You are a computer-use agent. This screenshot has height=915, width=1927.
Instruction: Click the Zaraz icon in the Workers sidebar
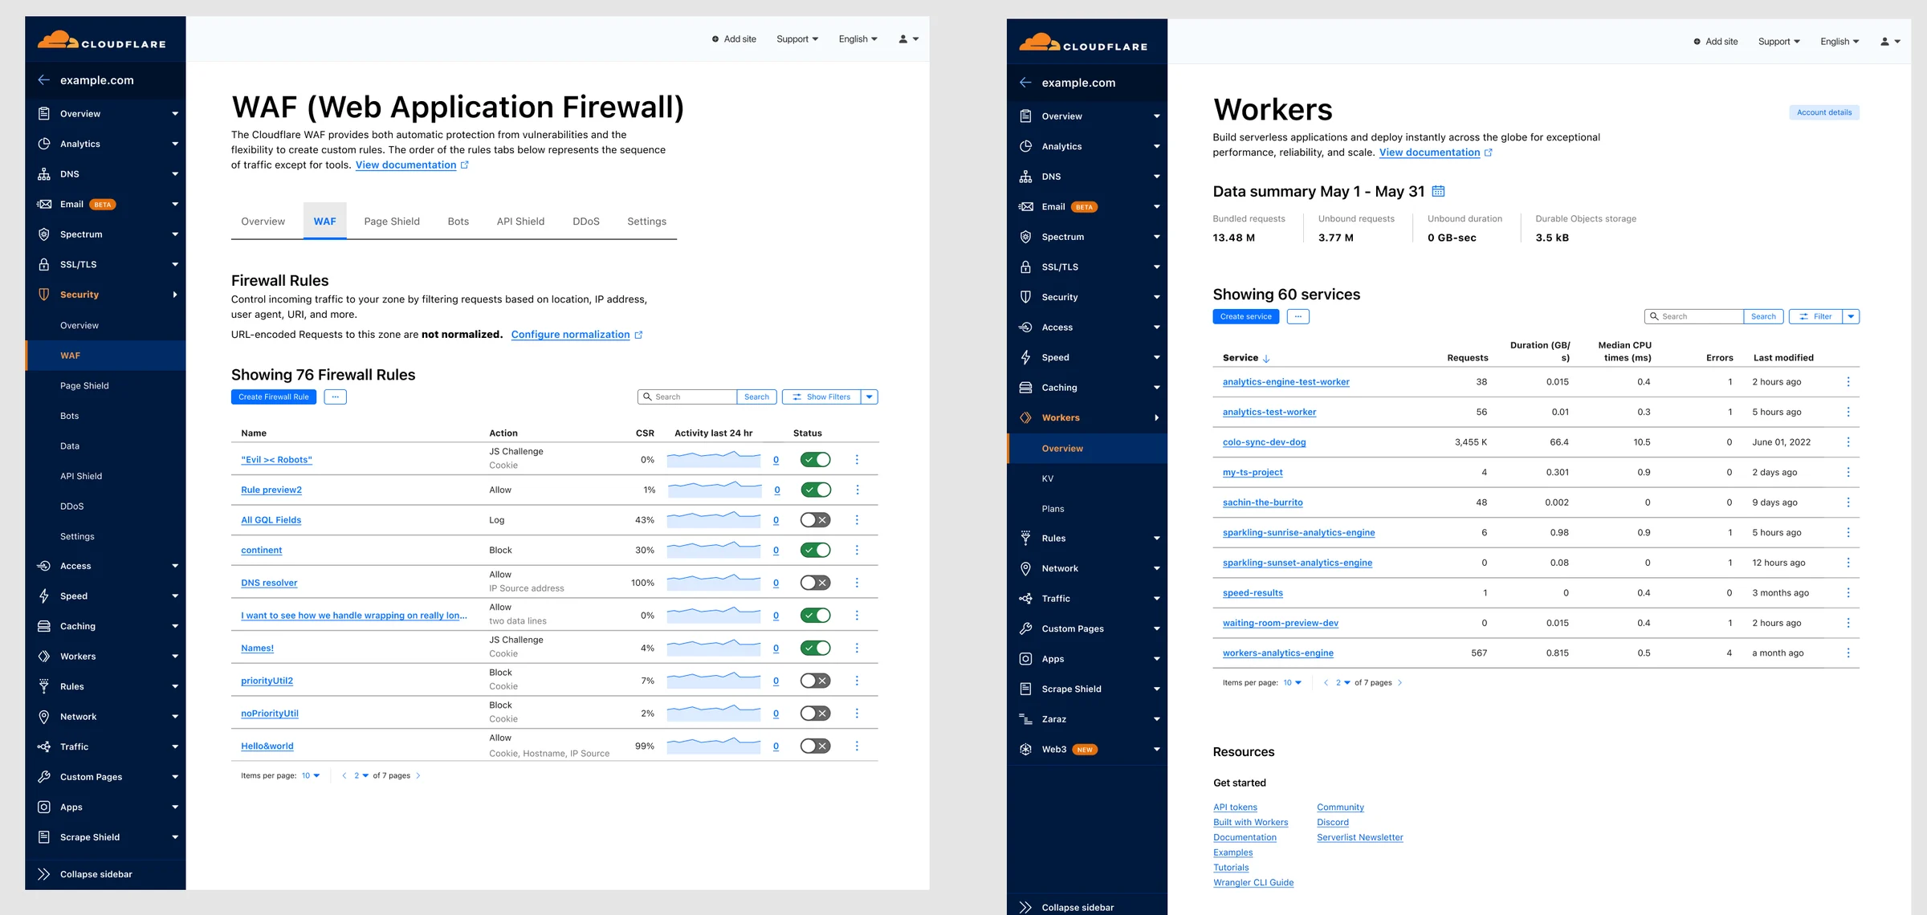point(1025,719)
